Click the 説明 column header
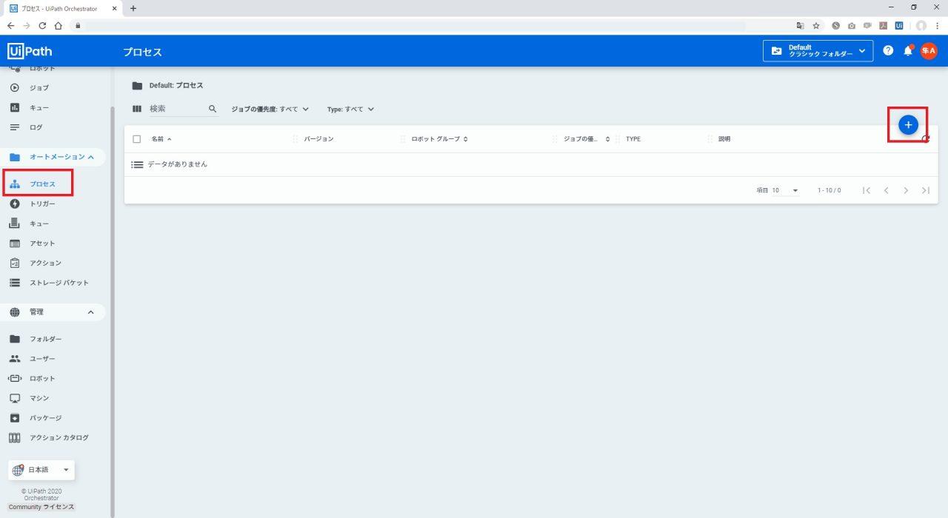The height and width of the screenshot is (518, 948). (x=724, y=139)
